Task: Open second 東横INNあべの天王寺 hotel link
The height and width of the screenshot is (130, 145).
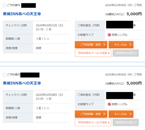Action: pyautogui.click(x=22, y=83)
